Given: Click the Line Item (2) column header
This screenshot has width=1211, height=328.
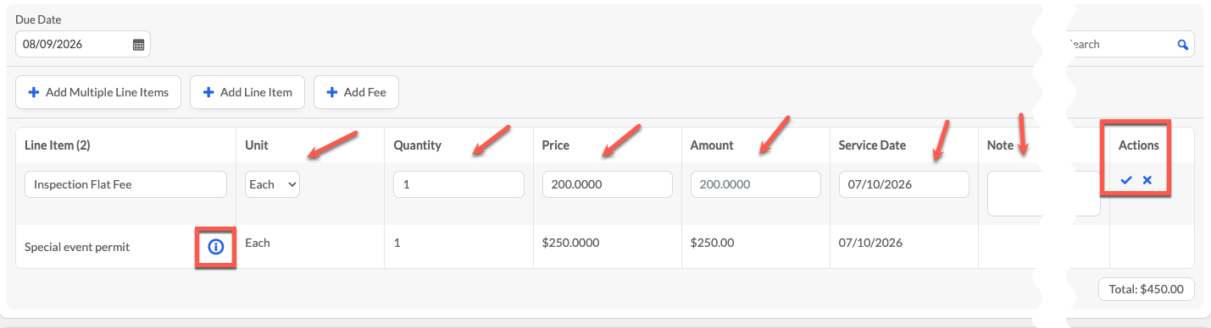Looking at the screenshot, I should click(x=58, y=145).
